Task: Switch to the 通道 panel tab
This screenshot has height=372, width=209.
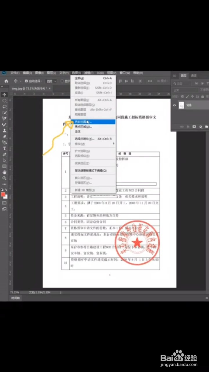Action: tap(194, 76)
